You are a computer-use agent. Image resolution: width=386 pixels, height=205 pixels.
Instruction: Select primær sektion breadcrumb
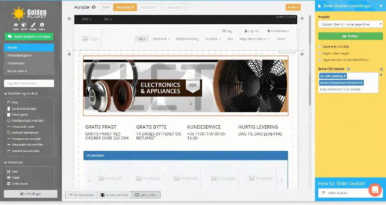(x=82, y=195)
